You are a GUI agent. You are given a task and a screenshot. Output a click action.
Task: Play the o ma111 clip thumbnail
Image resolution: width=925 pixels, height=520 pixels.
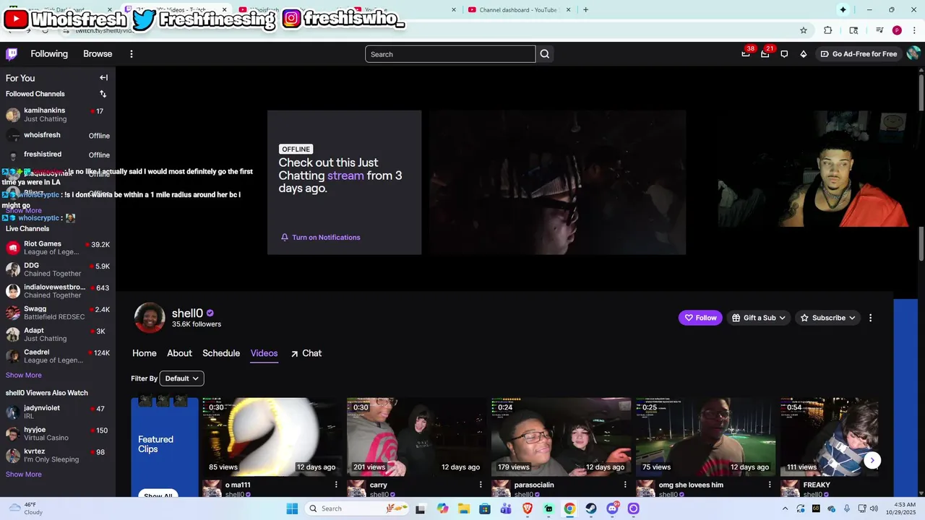[272, 436]
